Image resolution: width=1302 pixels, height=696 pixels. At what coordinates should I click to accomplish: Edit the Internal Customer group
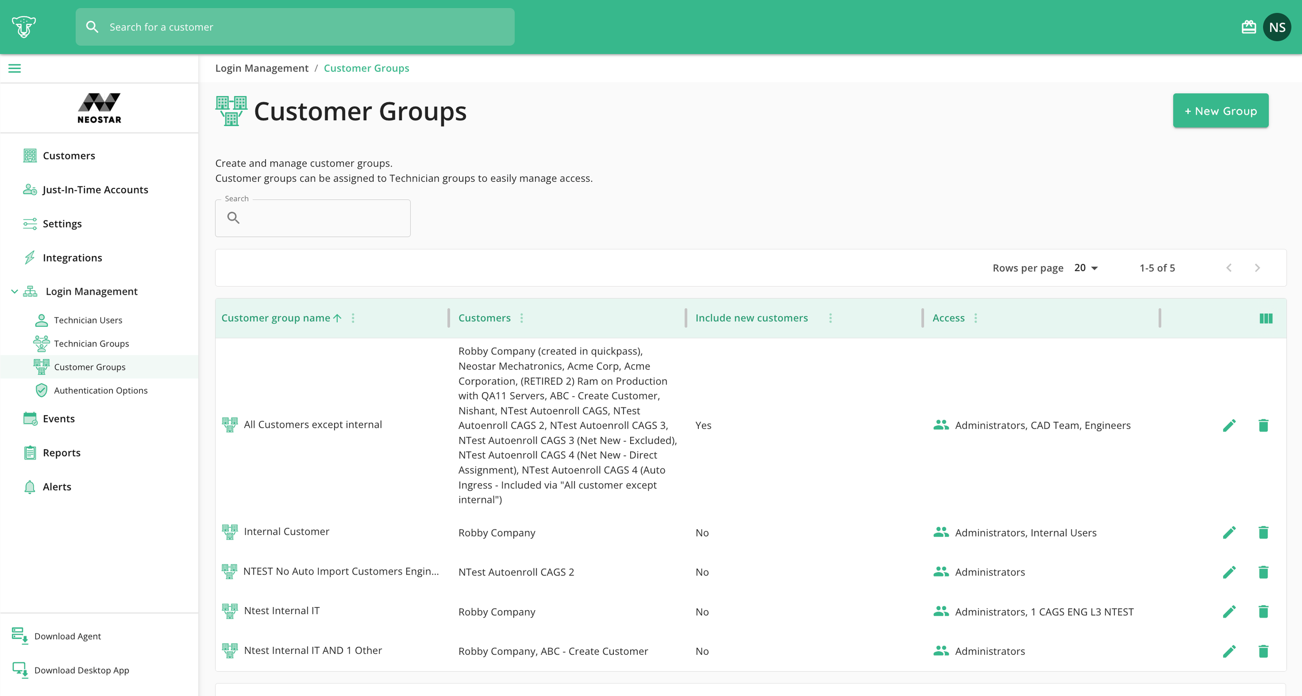tap(1229, 532)
